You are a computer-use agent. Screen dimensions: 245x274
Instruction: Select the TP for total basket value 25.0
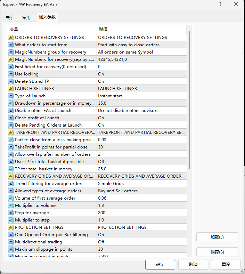click(142, 169)
